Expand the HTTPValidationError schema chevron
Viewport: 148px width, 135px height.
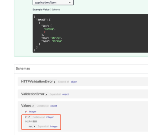click(55, 82)
